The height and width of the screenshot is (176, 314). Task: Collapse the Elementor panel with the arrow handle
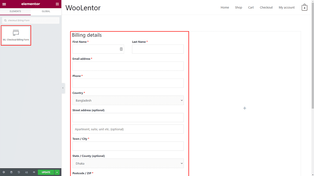click(x=63, y=88)
